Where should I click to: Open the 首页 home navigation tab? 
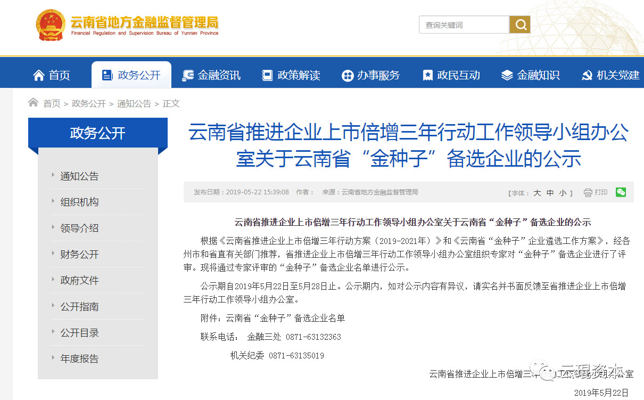point(52,75)
